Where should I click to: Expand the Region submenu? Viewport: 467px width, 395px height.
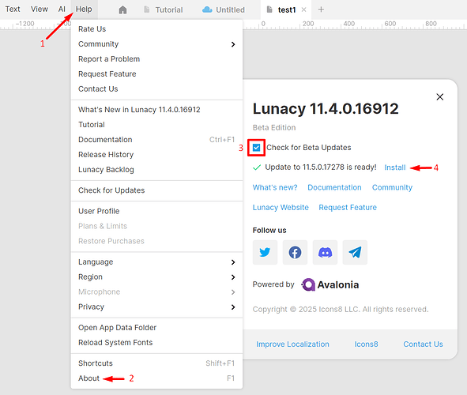pyautogui.click(x=156, y=276)
